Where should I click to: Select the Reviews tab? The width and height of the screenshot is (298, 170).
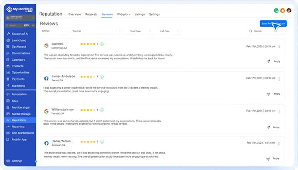click(x=107, y=14)
